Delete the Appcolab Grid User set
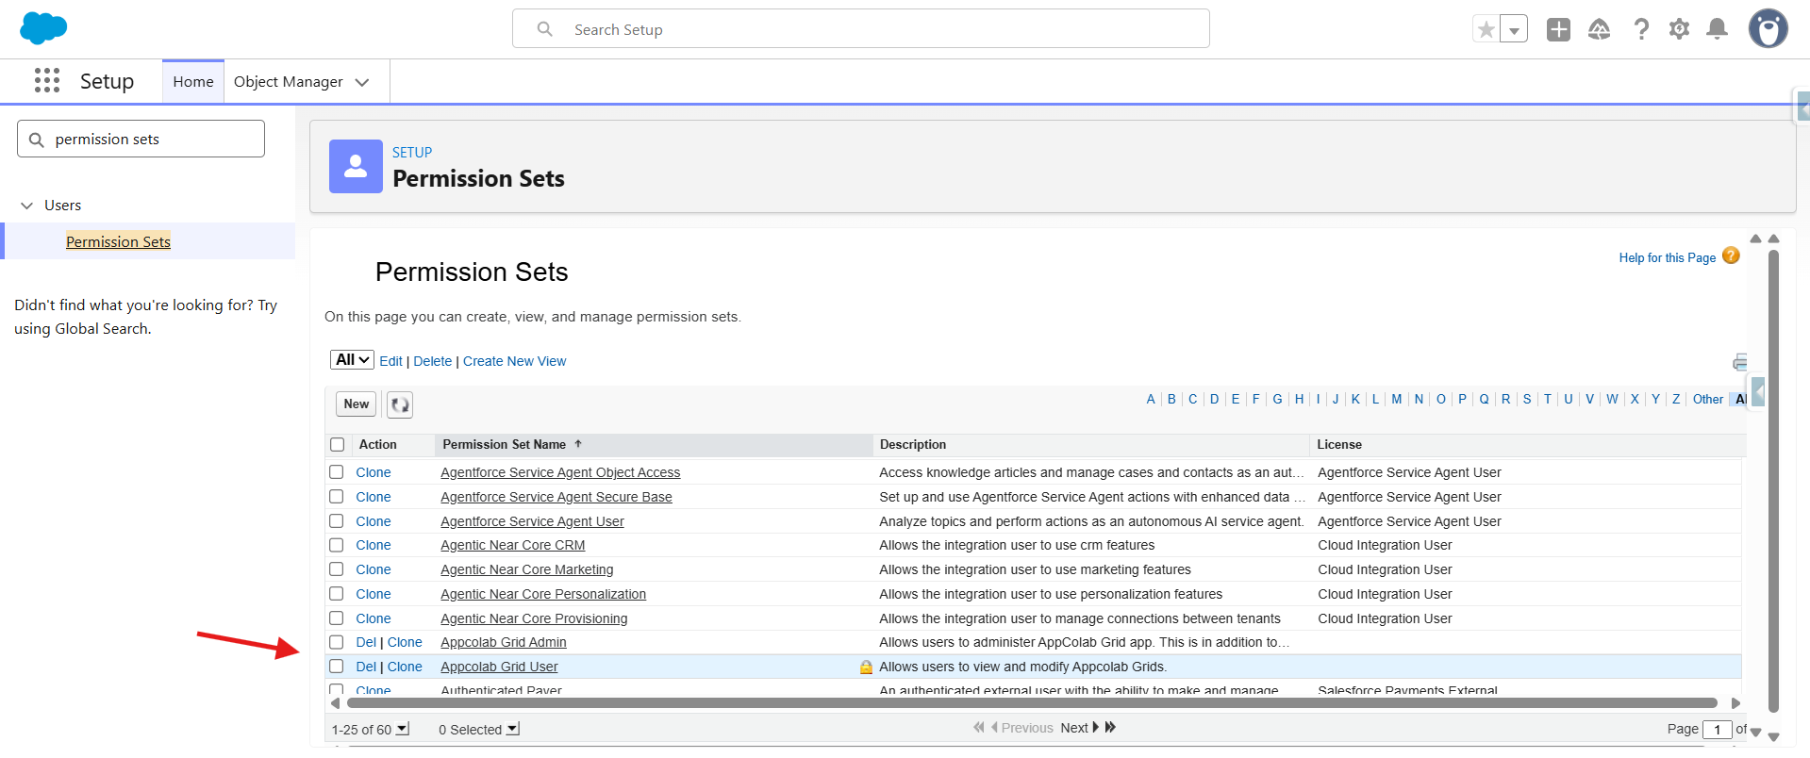Screen dimensions: 1810x758 pos(366,667)
